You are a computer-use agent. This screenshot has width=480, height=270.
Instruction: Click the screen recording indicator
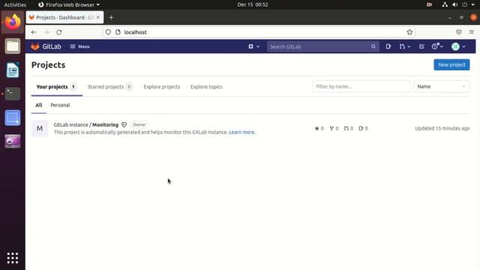pyautogui.click(x=429, y=4)
